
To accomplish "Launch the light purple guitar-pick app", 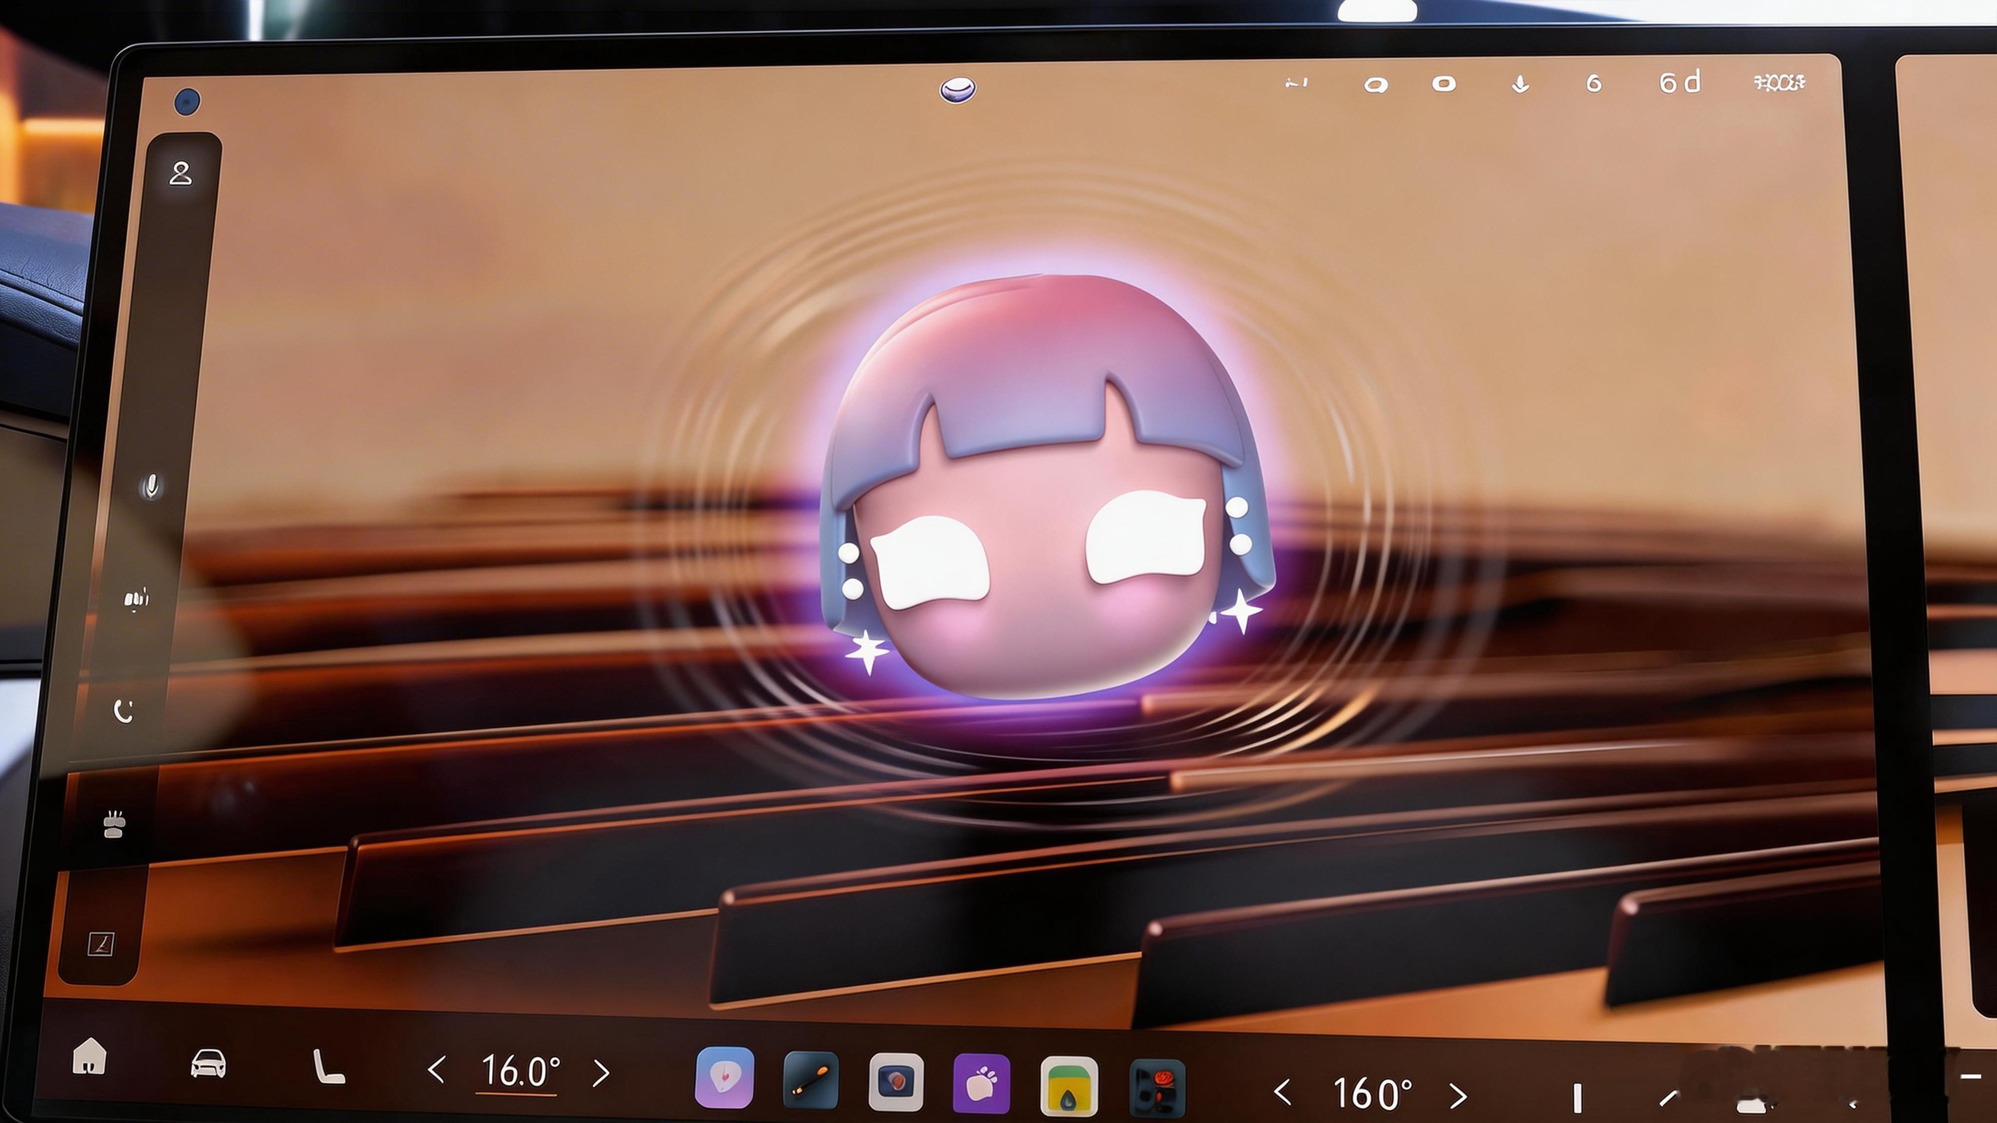I will [x=725, y=1077].
